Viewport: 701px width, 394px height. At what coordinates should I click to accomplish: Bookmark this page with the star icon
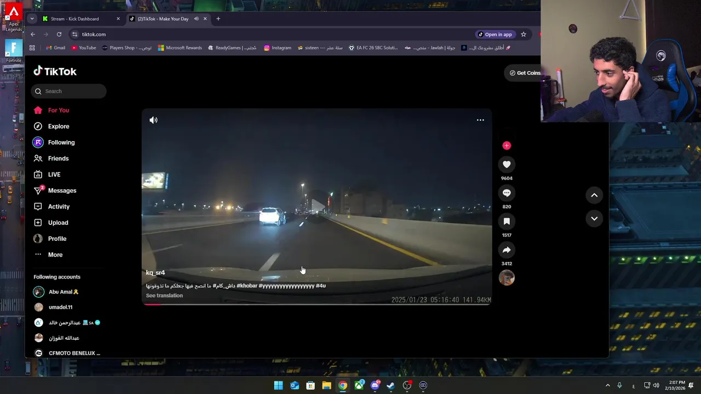[x=524, y=34]
